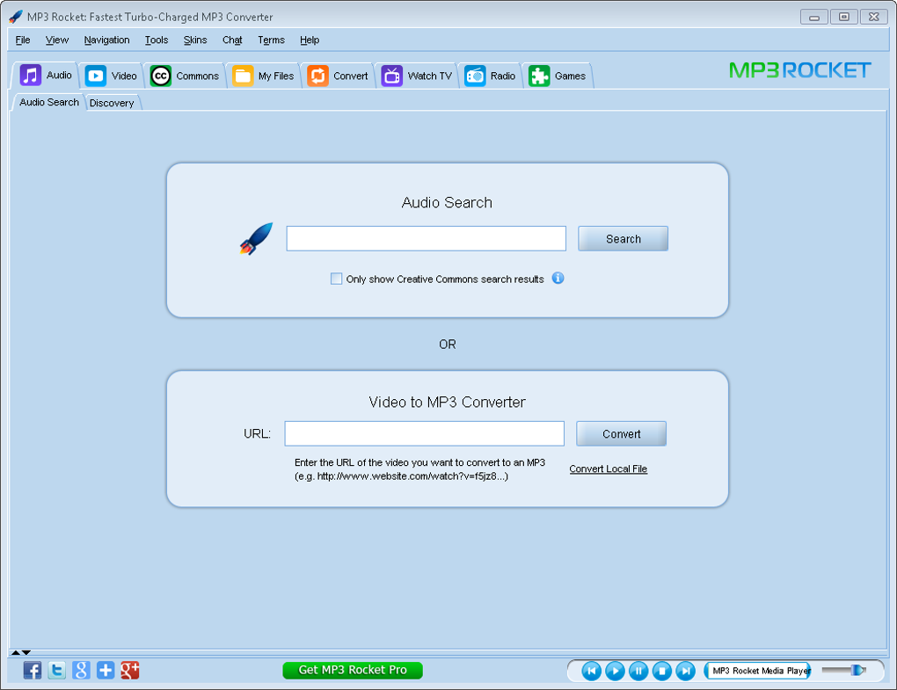897x690 pixels.
Task: Click the Watch TV purple icon
Action: click(392, 76)
